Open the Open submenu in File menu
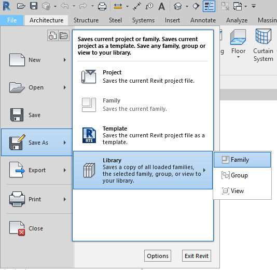 (37, 87)
